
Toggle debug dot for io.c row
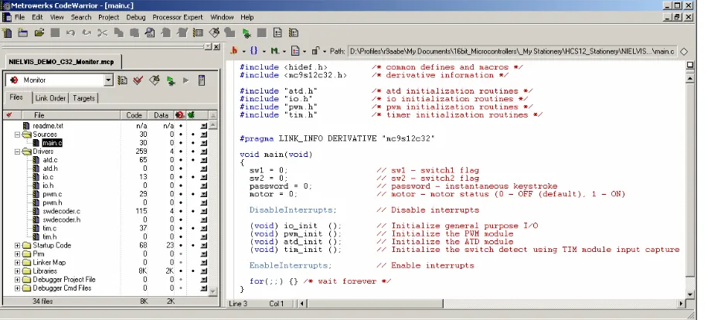click(192, 177)
